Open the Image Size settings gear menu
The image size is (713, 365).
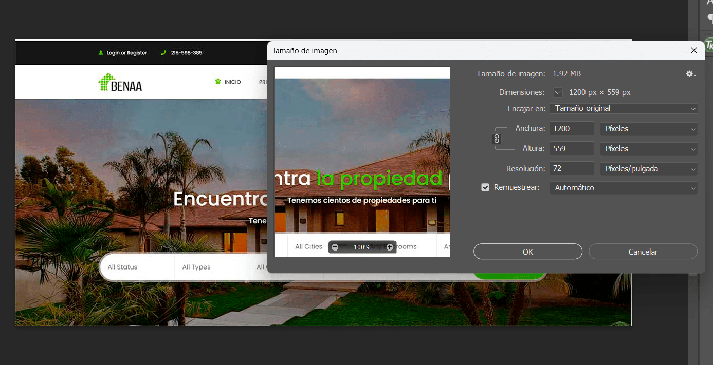pos(691,74)
